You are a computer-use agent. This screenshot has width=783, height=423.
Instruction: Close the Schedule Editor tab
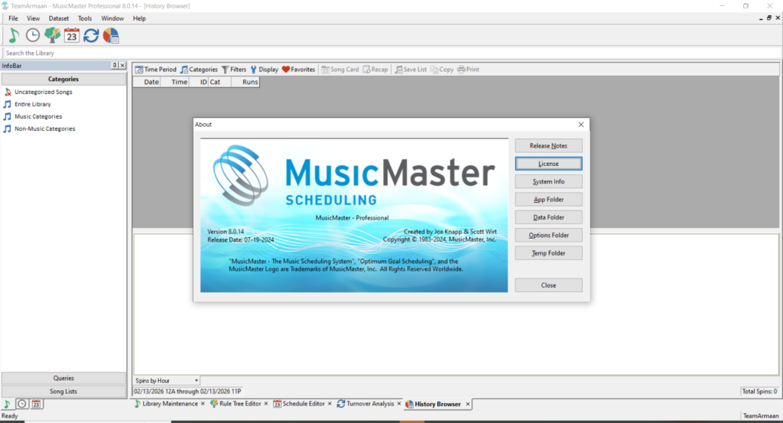tap(330, 404)
